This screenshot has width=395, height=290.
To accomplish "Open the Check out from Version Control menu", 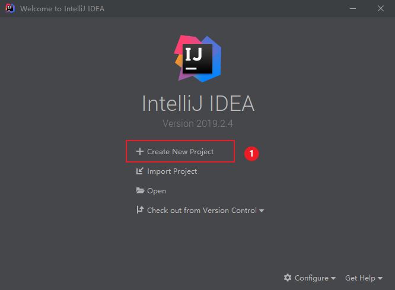I will pos(202,211).
